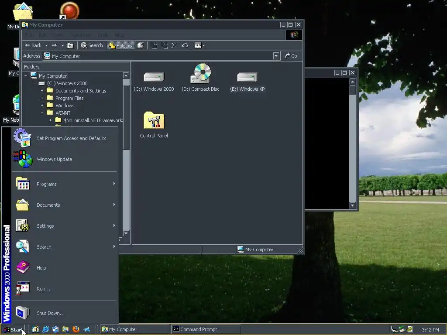Expand the $NtUninstall.NETFramework node

point(51,120)
